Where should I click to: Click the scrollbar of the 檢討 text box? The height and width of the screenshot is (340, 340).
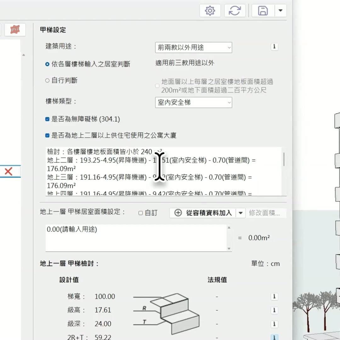(x=284, y=159)
